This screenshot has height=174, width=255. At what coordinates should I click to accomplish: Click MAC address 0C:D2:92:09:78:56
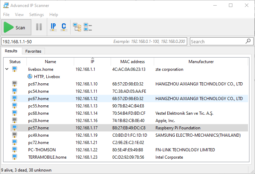coord(128,157)
